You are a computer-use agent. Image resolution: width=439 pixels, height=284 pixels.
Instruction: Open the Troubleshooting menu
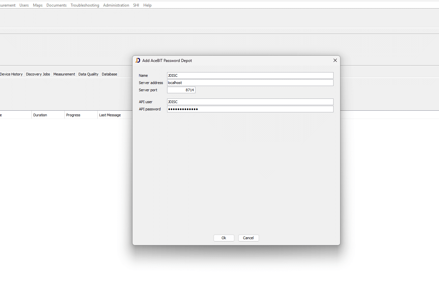[85, 5]
